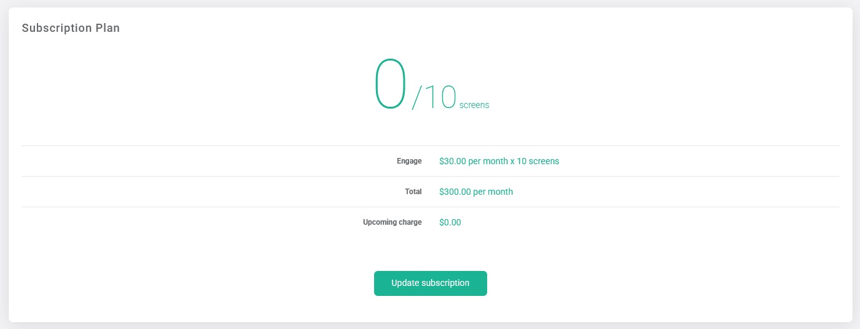This screenshot has width=860, height=329.
Task: Click the Upcoming charge label
Action: pyautogui.click(x=392, y=222)
